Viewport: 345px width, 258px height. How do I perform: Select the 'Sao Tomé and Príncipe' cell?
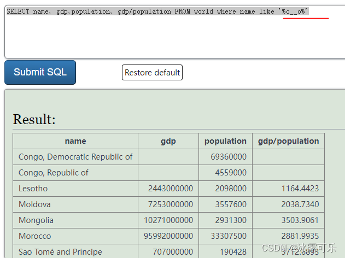coord(75,251)
